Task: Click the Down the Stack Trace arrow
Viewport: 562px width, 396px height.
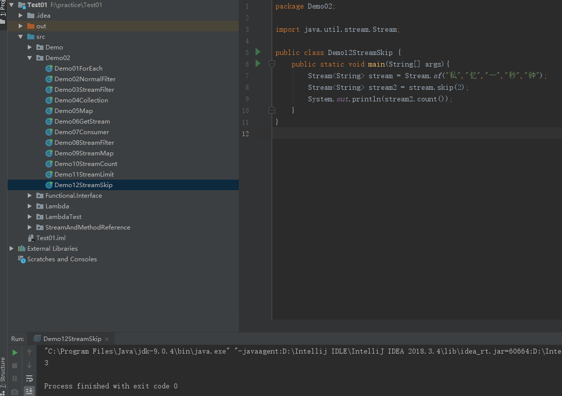Action: click(29, 365)
